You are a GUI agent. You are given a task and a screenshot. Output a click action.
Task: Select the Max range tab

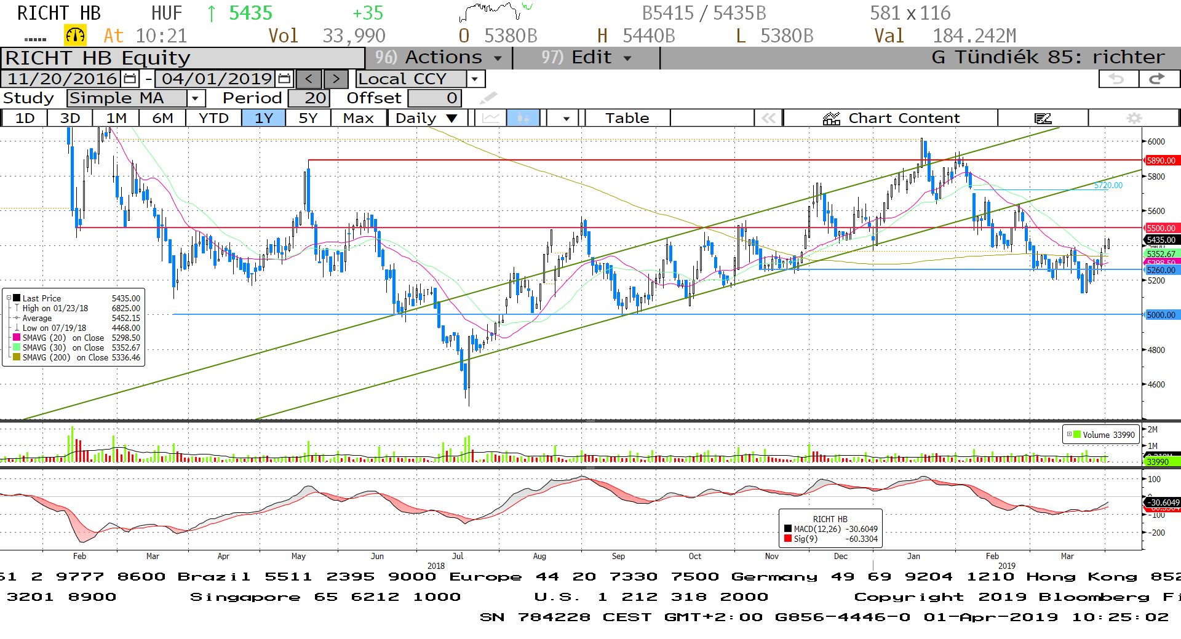(x=359, y=118)
